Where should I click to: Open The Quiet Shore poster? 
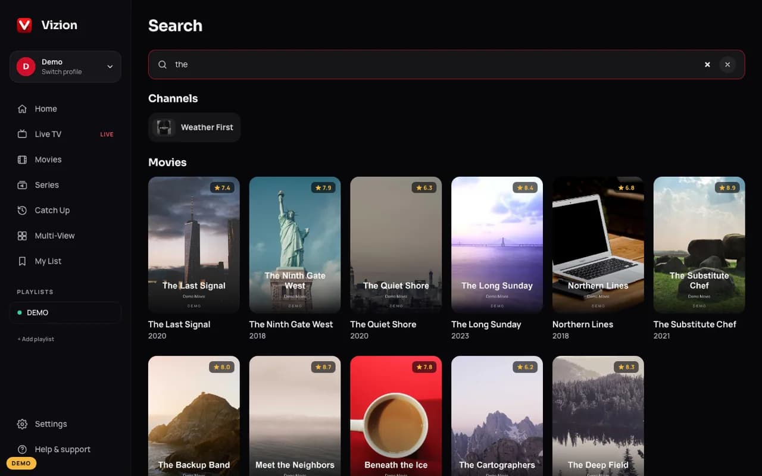396,245
